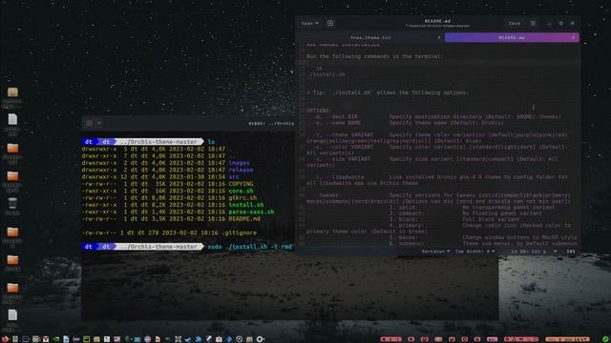Open the Markdown language dropdown in status bar
The height and width of the screenshot is (343, 611).
click(435, 252)
